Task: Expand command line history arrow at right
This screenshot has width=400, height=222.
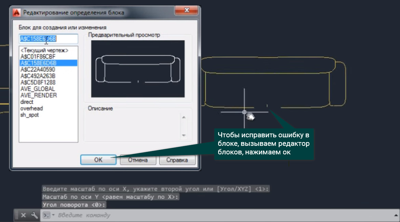Action: click(396, 216)
